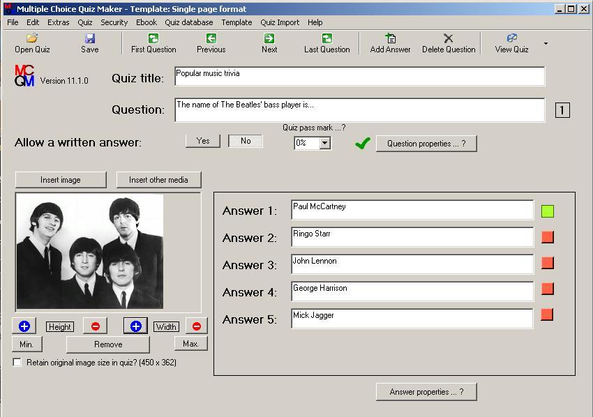593x417 pixels.
Task: Open the Extras menu
Action: coord(58,22)
